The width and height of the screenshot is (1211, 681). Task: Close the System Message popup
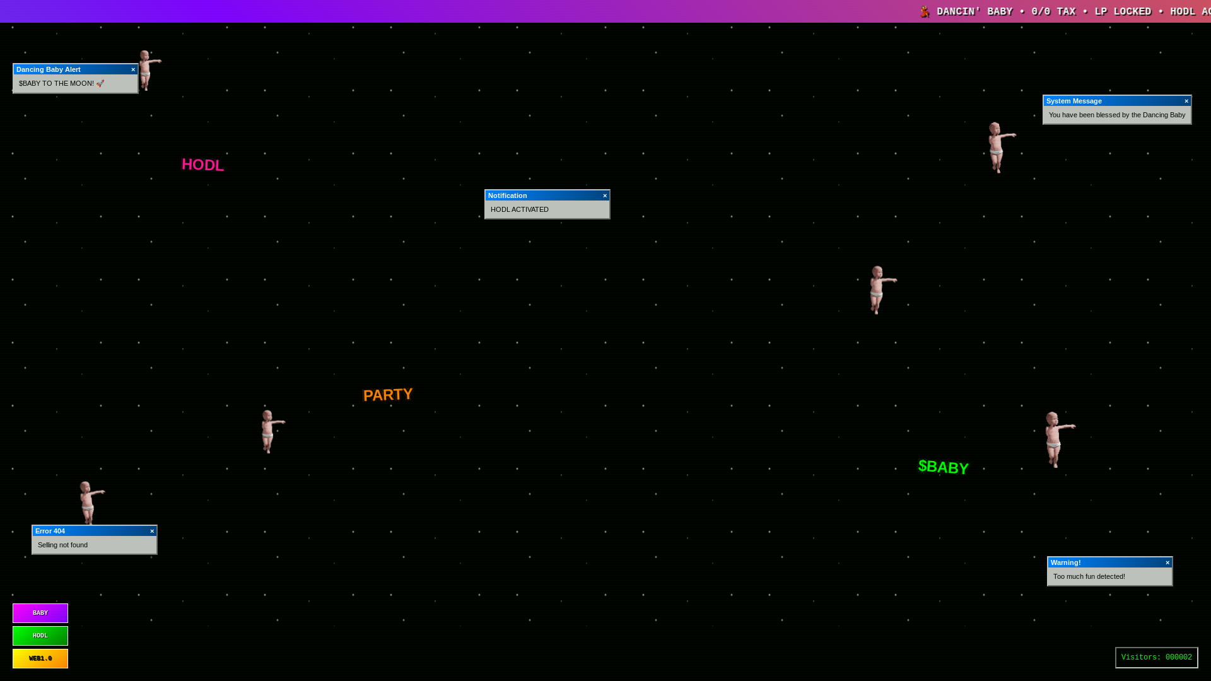click(1186, 102)
